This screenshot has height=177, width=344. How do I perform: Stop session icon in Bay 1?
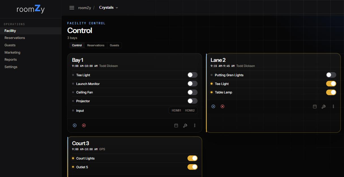click(x=84, y=125)
